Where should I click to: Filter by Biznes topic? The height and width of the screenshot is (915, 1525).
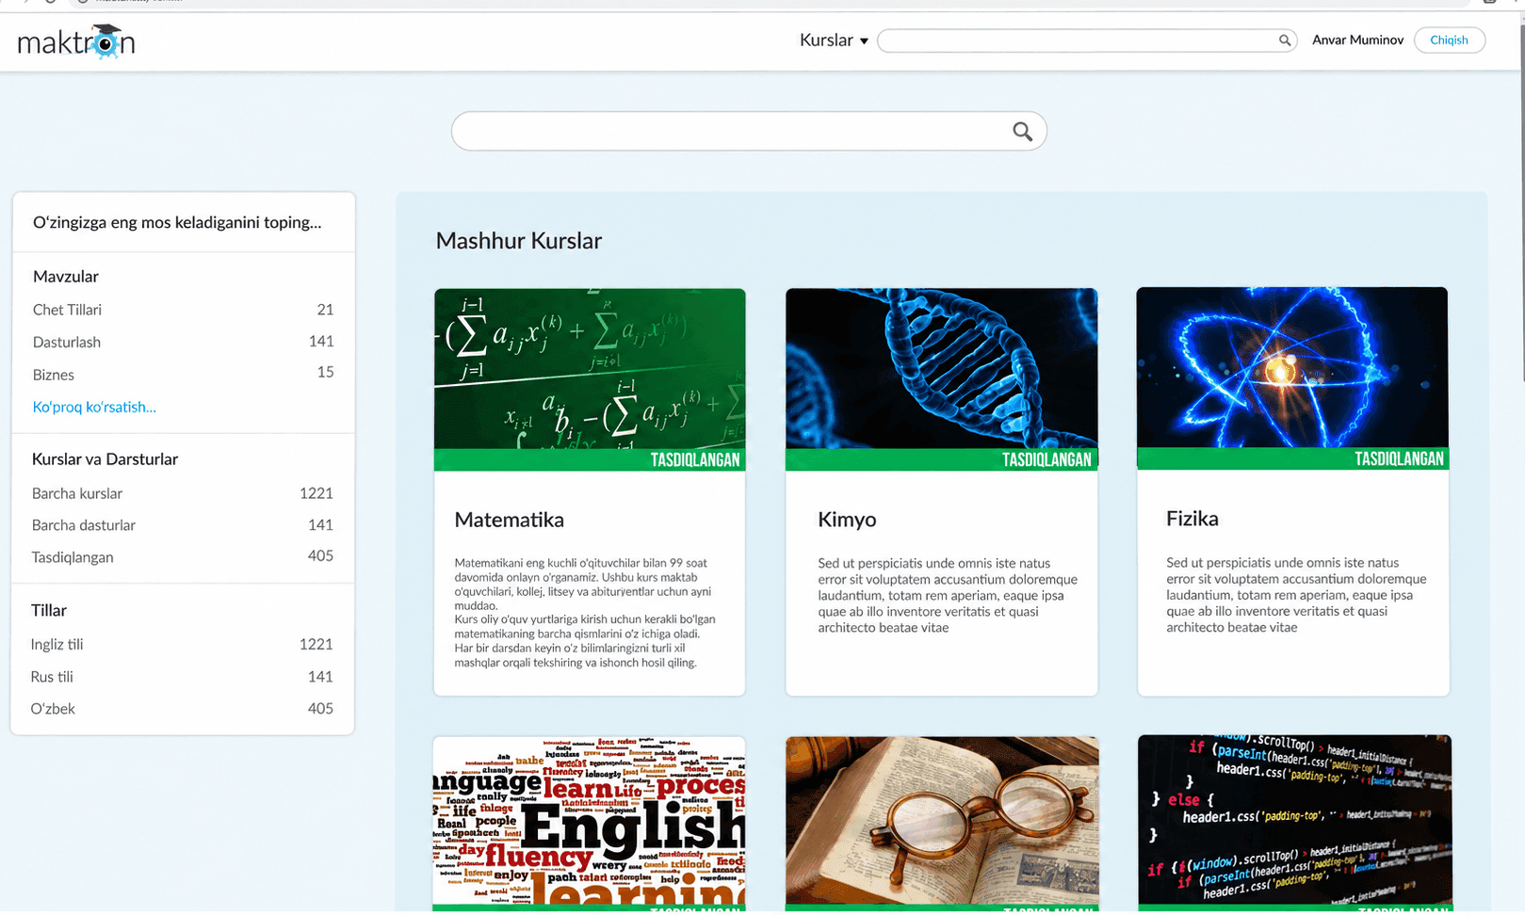[53, 375]
